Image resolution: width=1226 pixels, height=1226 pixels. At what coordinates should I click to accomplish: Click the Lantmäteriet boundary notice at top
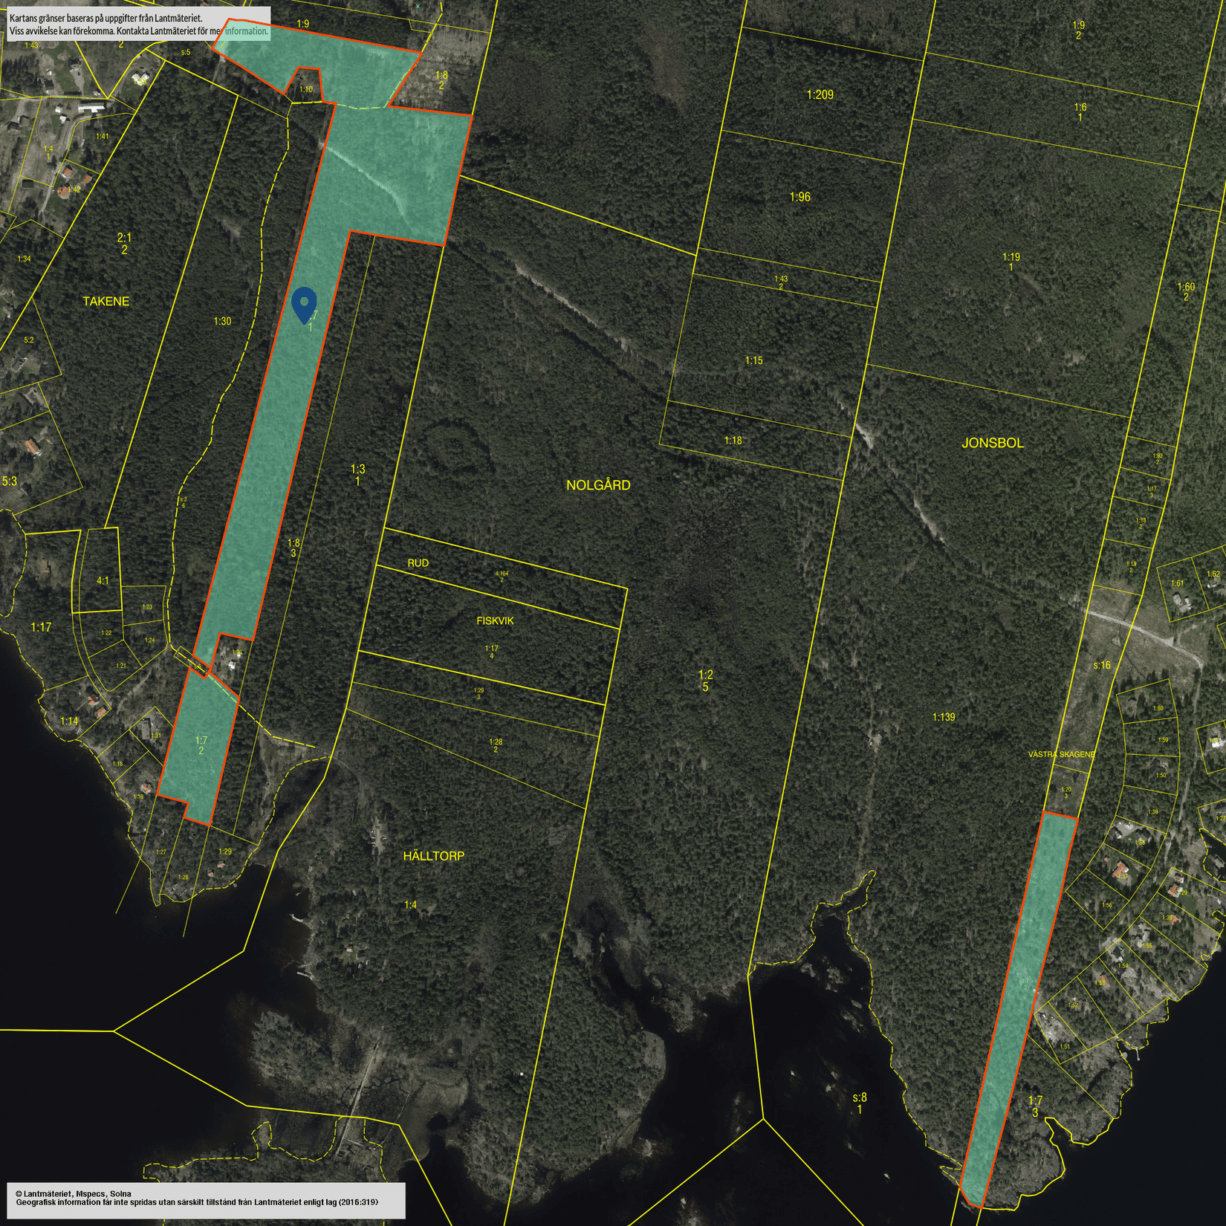point(137,24)
